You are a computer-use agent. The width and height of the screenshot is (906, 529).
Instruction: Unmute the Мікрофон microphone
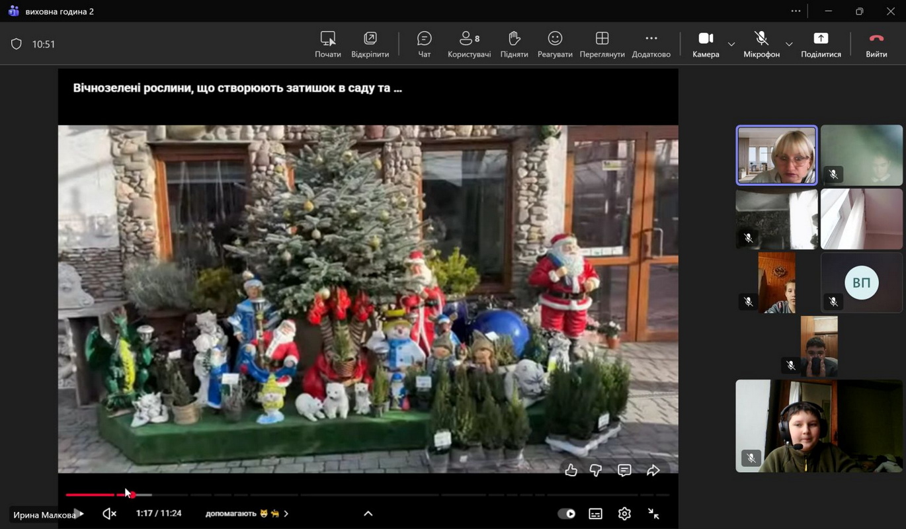tap(761, 44)
